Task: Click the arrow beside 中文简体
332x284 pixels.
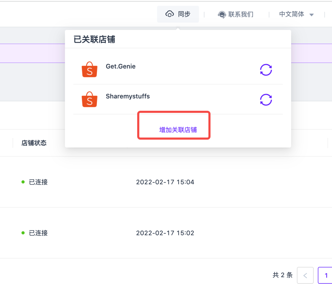Action: [312, 15]
